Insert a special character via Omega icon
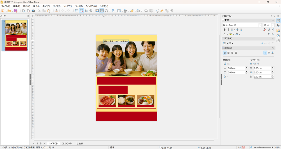The image size is (281, 149). [106, 11]
